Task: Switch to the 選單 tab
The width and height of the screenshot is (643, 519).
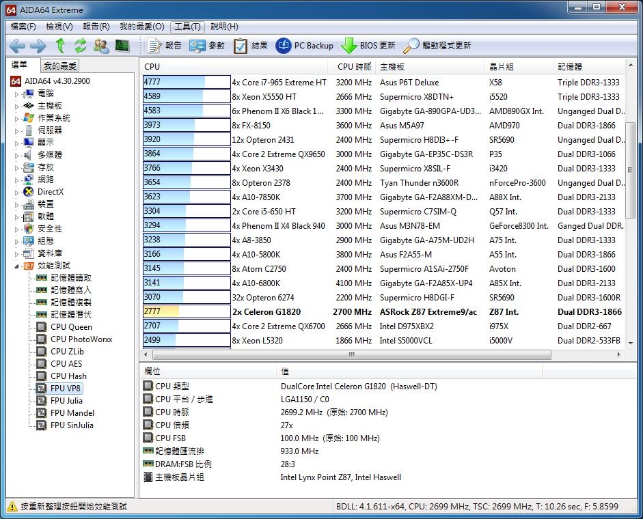Action: click(x=19, y=65)
